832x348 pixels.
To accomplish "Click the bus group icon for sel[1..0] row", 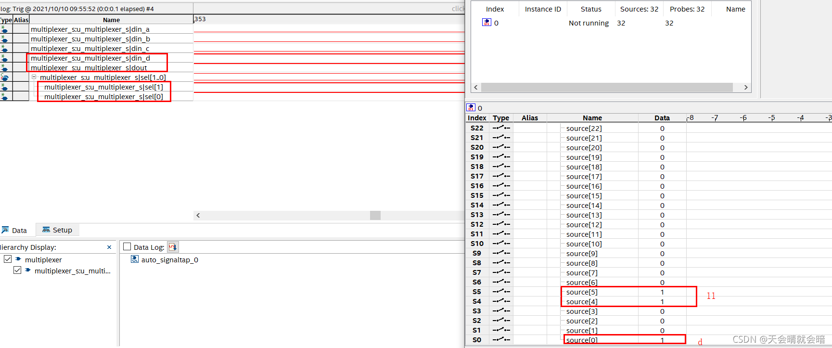I will pyautogui.click(x=4, y=77).
